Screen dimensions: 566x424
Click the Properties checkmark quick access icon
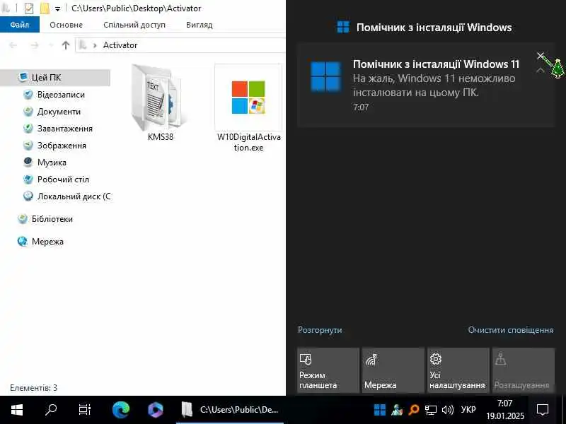point(29,8)
